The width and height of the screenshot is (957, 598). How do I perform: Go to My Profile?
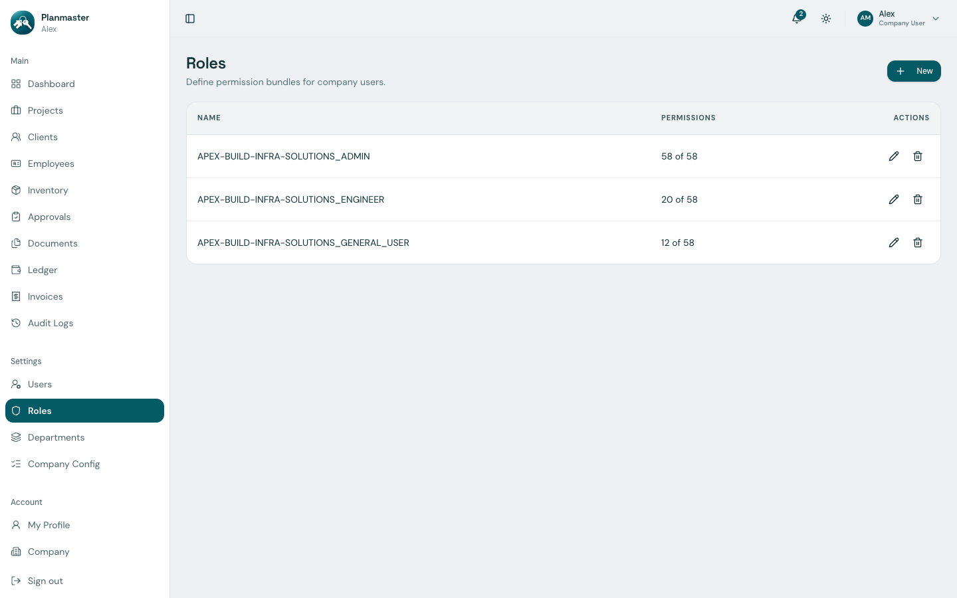point(84,525)
